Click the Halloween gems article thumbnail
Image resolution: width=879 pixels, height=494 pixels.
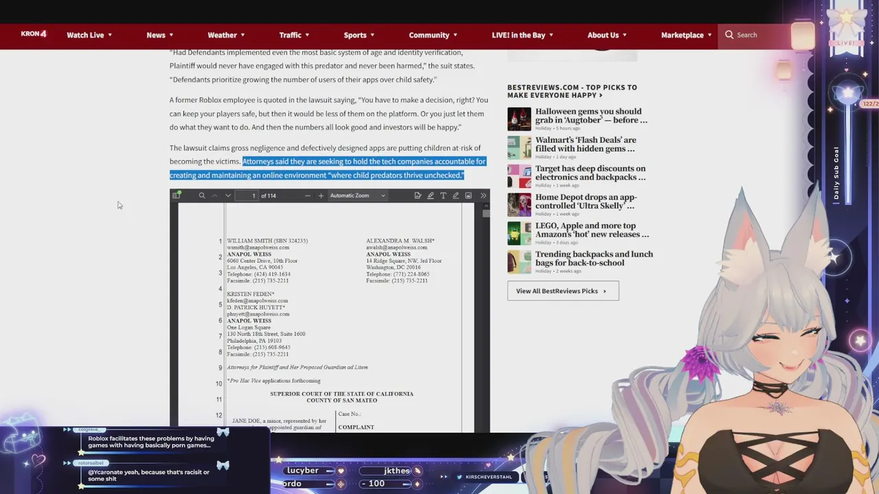[519, 119]
